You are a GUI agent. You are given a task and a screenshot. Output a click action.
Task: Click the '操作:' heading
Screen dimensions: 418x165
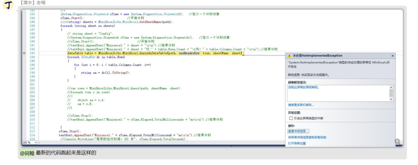291,126
